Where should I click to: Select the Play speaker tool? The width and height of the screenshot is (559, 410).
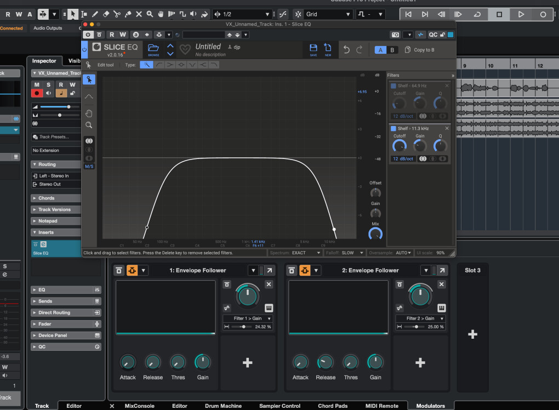193,14
